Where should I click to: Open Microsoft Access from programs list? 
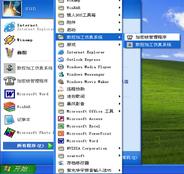[x=89, y=119]
